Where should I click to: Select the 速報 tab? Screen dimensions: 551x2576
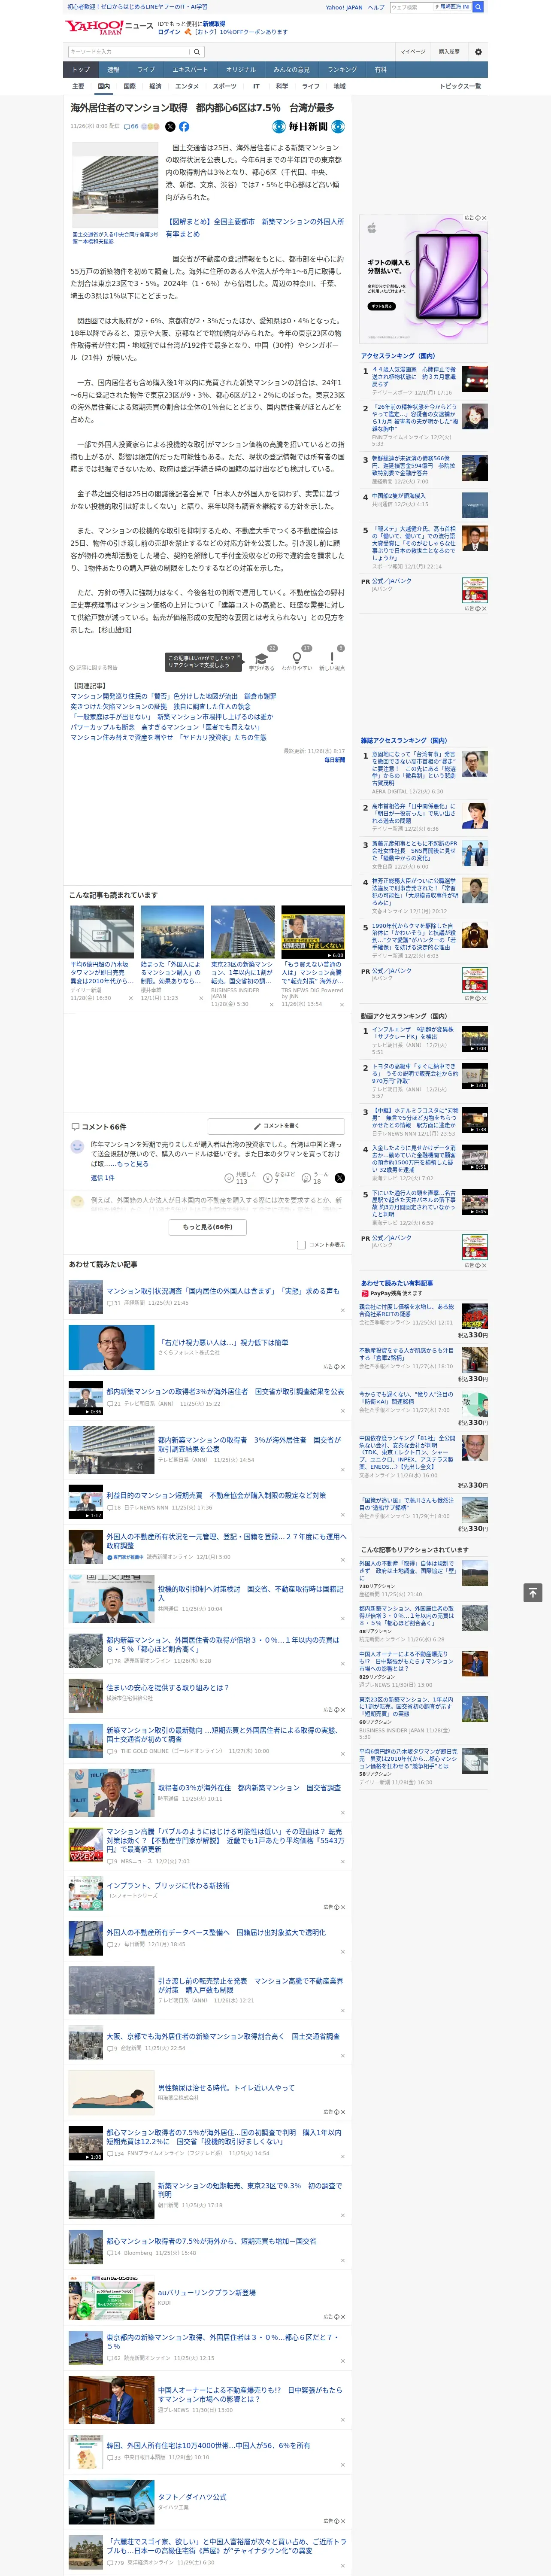(113, 70)
